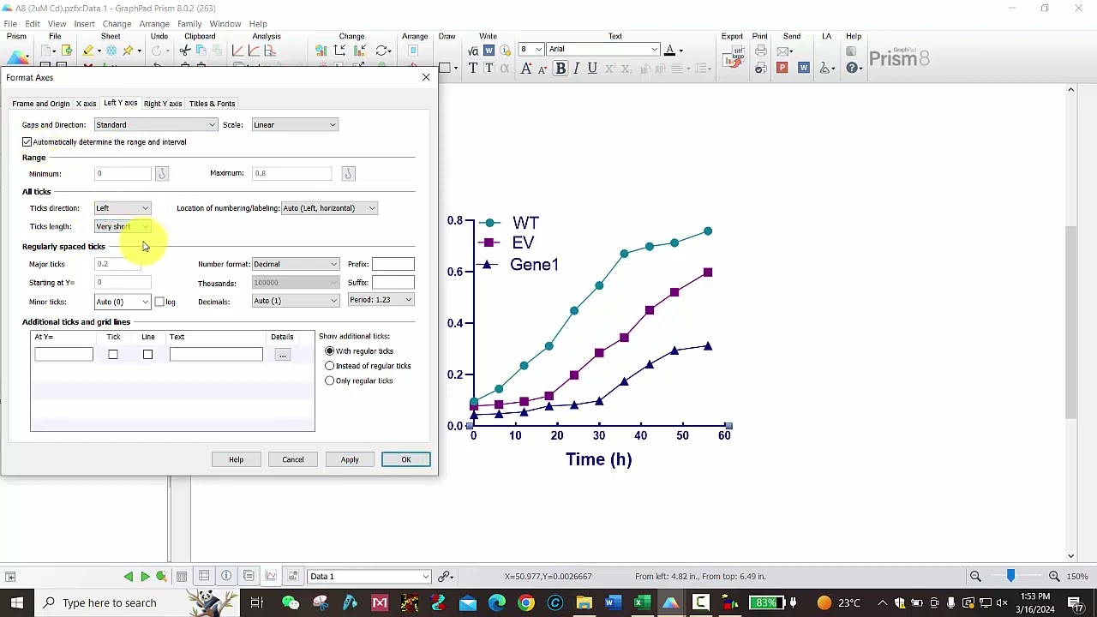
Task: Select Instead of regular ticks option
Action: tap(330, 366)
